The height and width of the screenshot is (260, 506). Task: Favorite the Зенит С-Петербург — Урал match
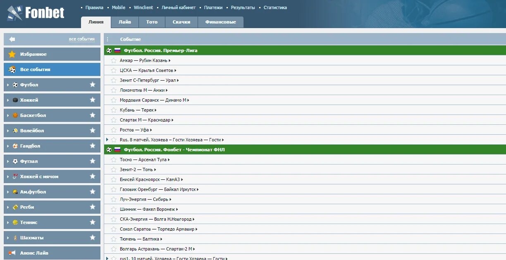pos(114,80)
